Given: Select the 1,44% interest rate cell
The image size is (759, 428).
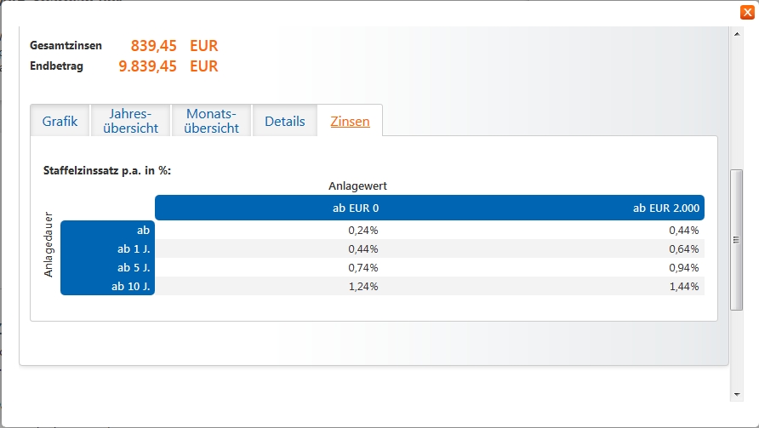Looking at the screenshot, I should pyautogui.click(x=683, y=286).
